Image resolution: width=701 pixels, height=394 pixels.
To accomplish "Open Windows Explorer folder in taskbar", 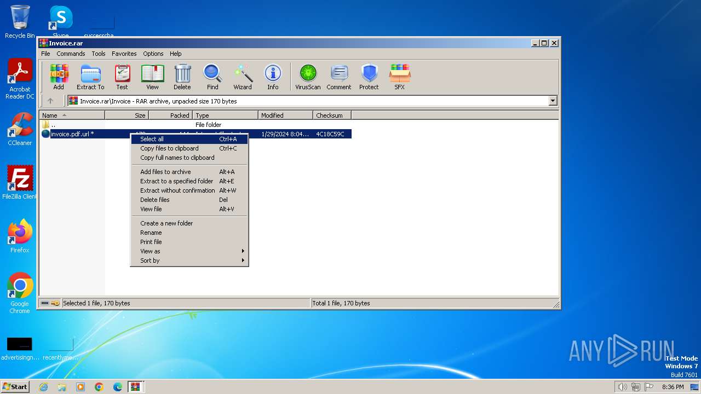I will 62,387.
